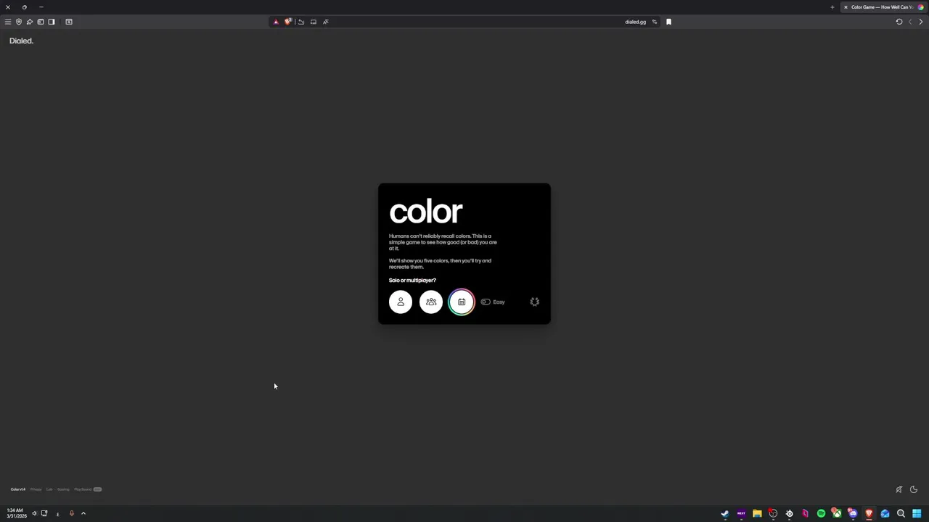Open the Play Sound footer link

point(83,489)
